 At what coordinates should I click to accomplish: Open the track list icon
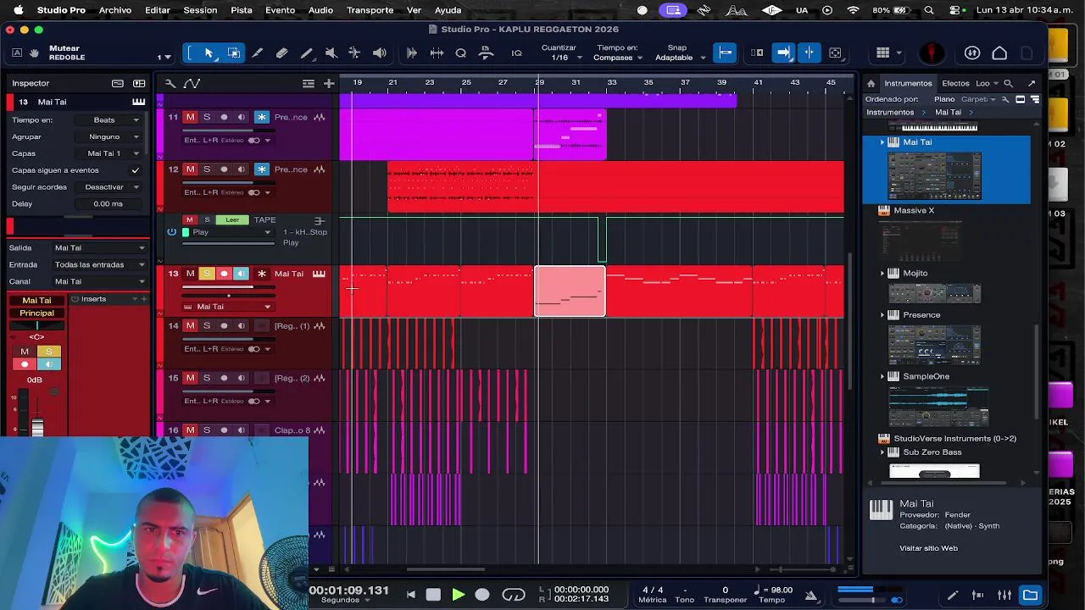309,83
